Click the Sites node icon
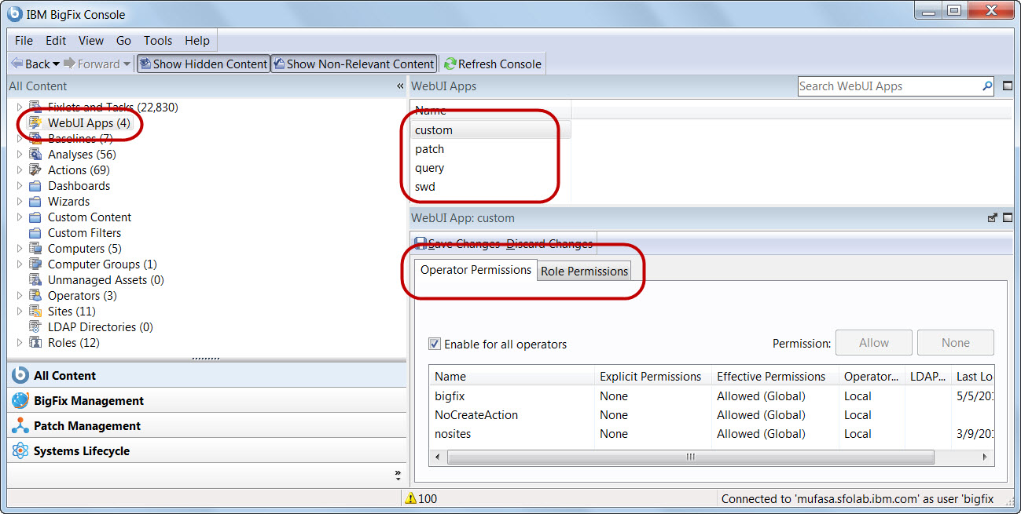1021x514 pixels. pos(35,311)
